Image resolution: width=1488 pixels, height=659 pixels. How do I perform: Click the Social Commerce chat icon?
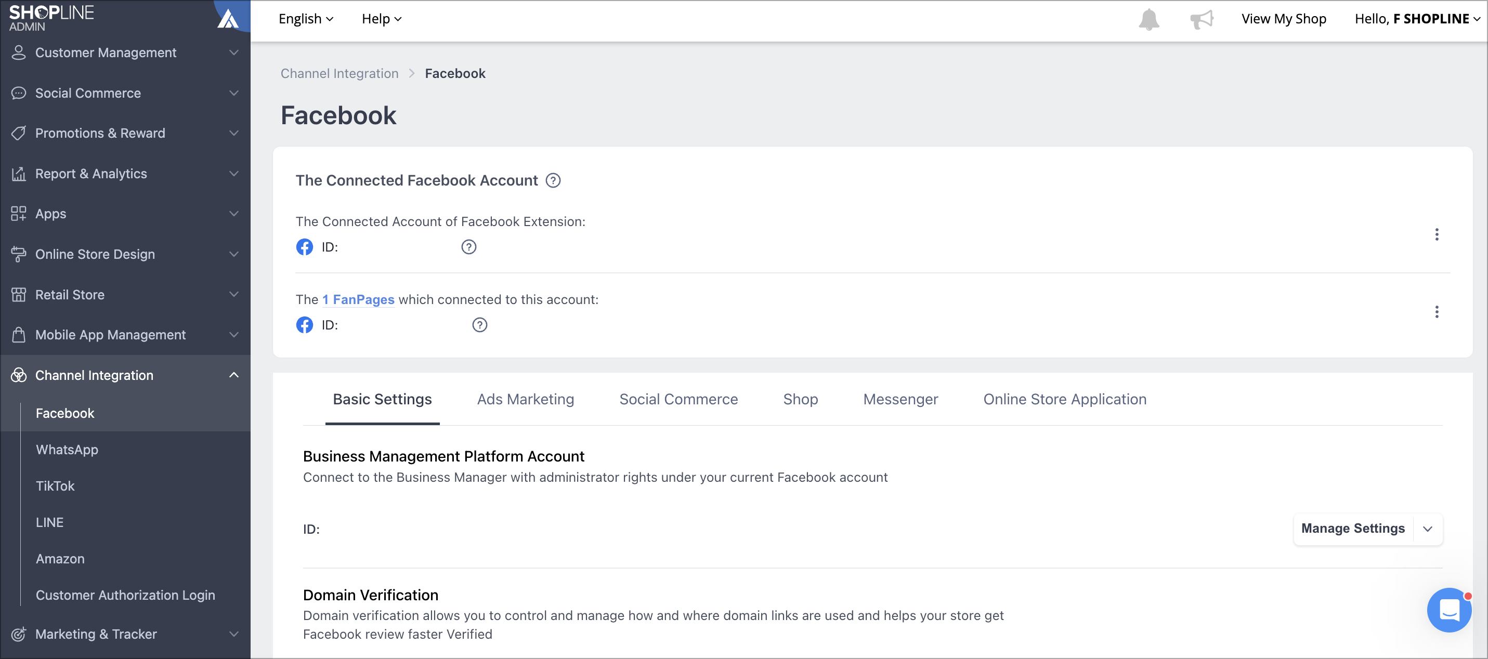click(19, 93)
